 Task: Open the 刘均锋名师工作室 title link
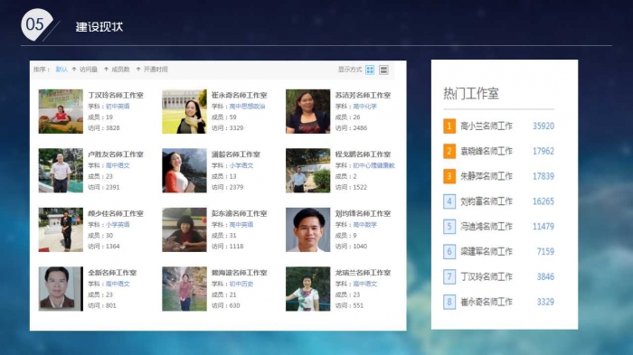363,213
